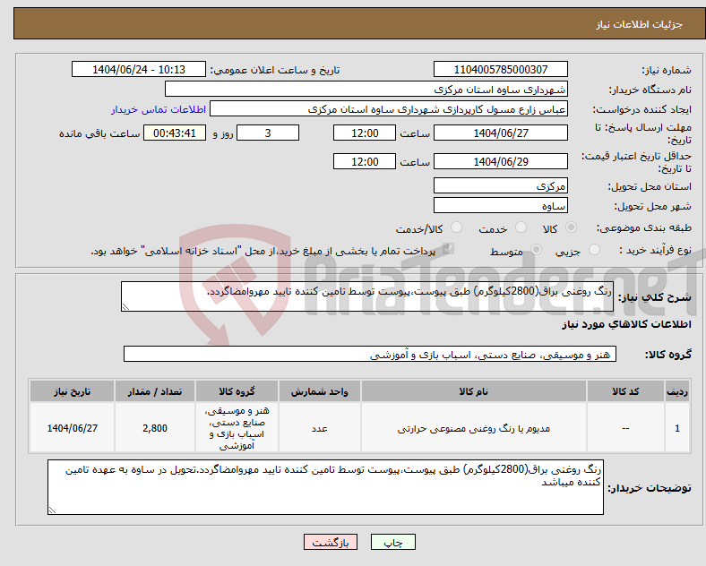Click the remaining days field showing 3
706x566 pixels.
(x=268, y=133)
